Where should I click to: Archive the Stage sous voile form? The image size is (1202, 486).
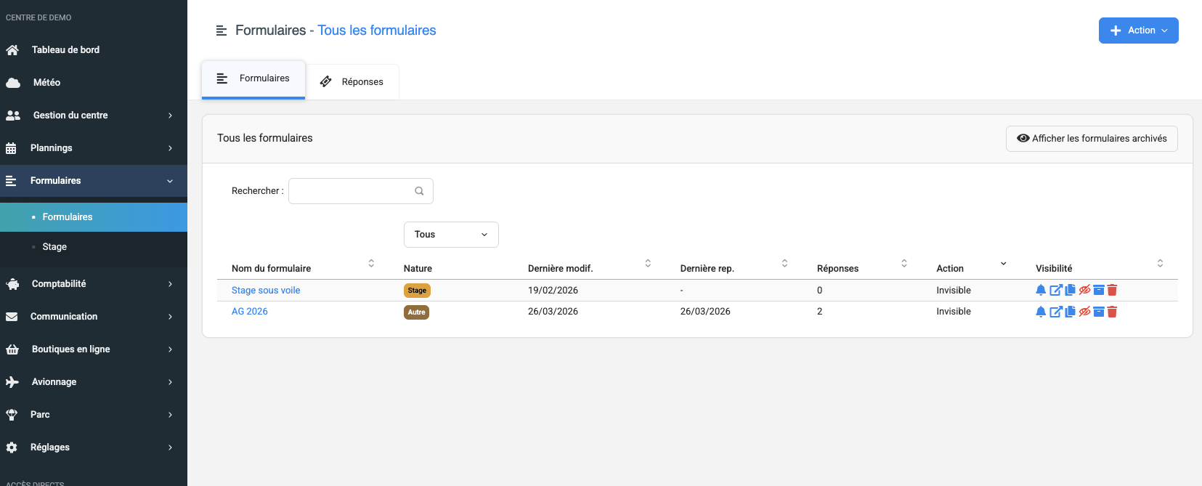tap(1099, 290)
